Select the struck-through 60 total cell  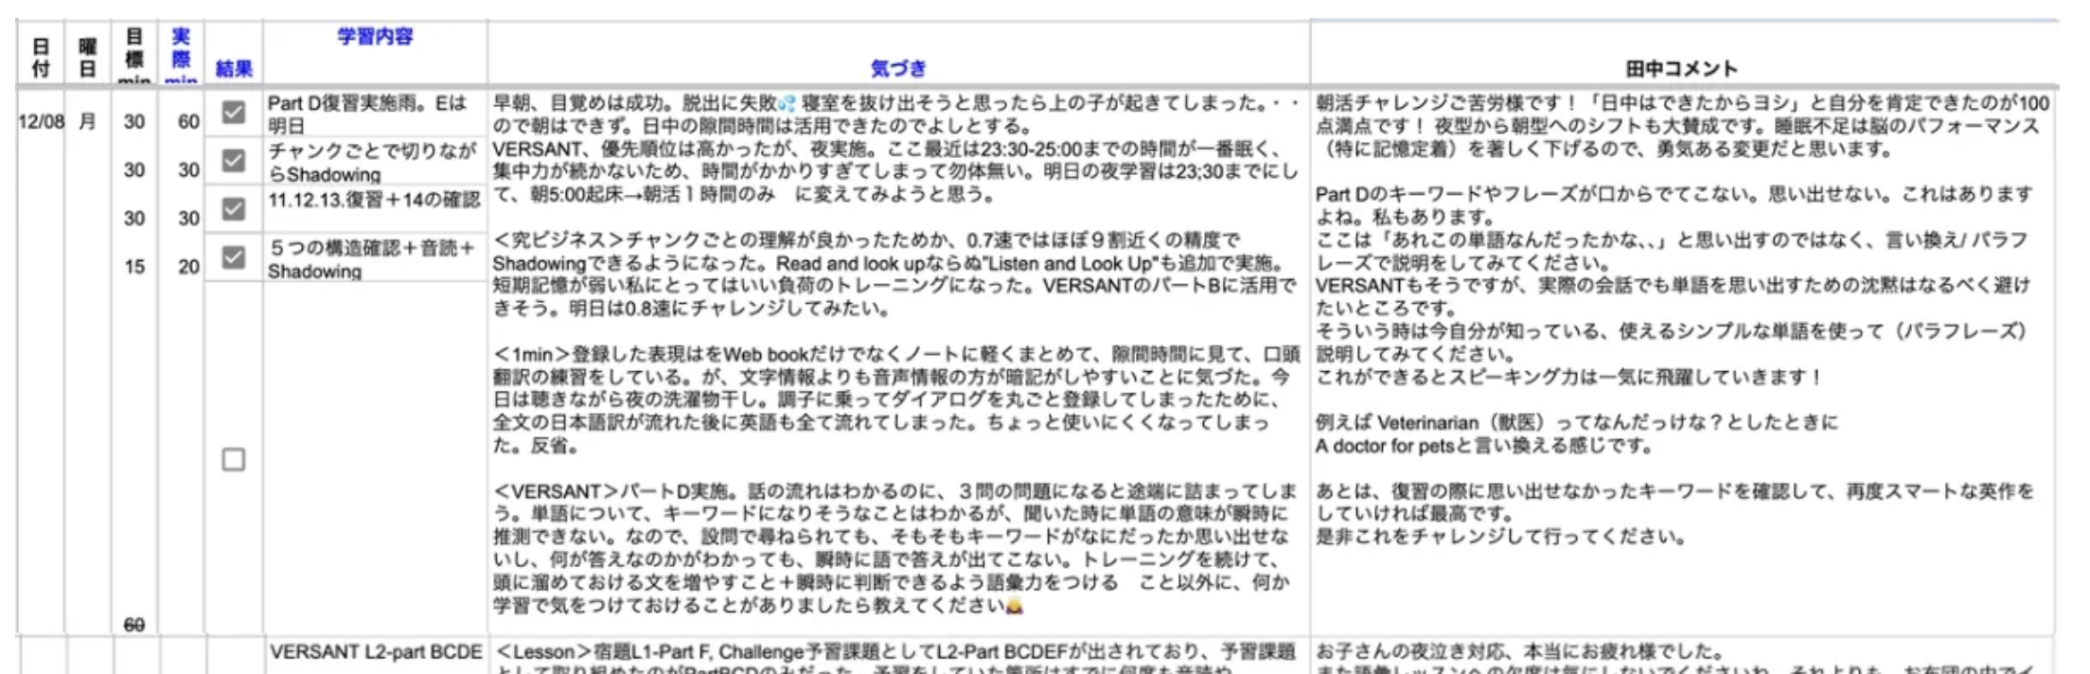(134, 625)
